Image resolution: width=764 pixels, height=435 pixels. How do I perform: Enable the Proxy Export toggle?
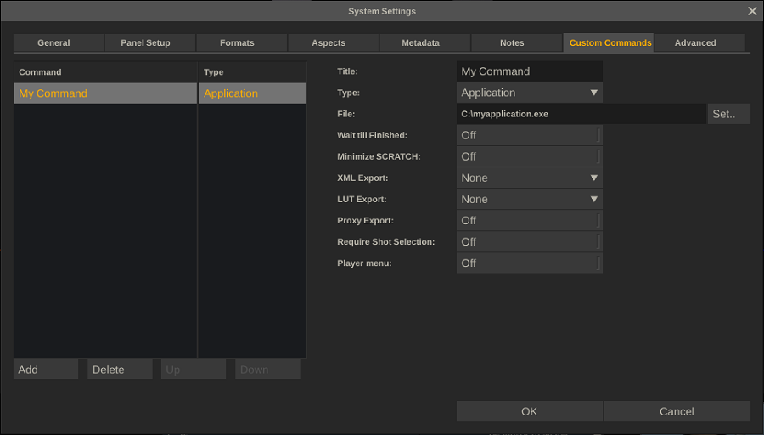point(529,220)
